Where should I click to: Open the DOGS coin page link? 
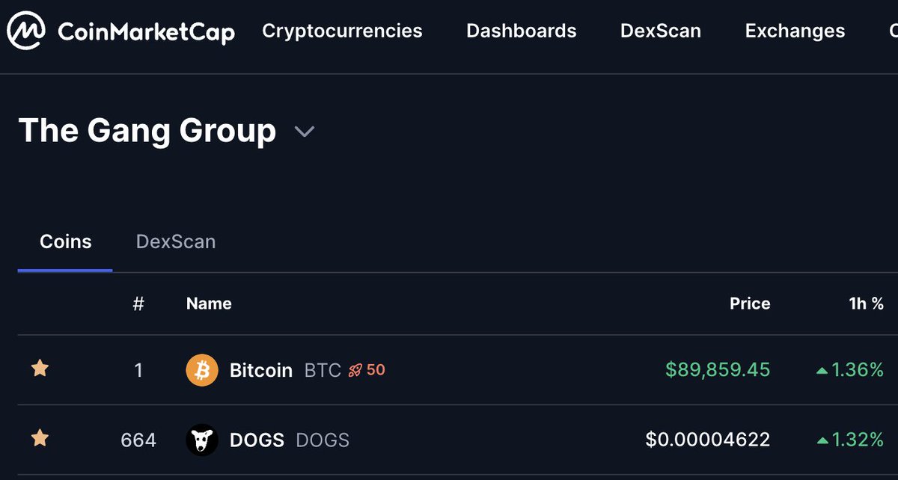257,440
